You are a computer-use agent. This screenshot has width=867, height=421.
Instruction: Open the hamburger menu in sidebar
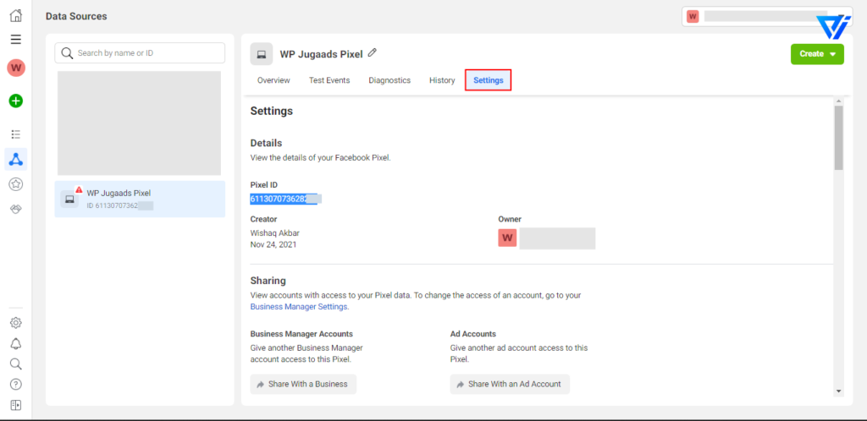(16, 39)
